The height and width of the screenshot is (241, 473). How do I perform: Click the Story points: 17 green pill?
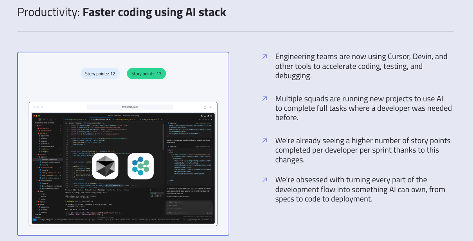(x=146, y=74)
